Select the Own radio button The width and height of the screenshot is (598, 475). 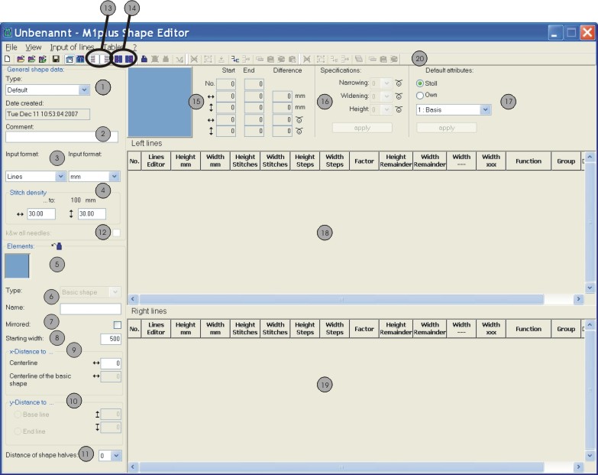420,95
